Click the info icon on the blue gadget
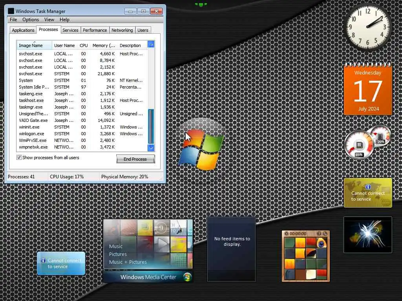Viewport: 402px width, 301px height. (x=43, y=261)
